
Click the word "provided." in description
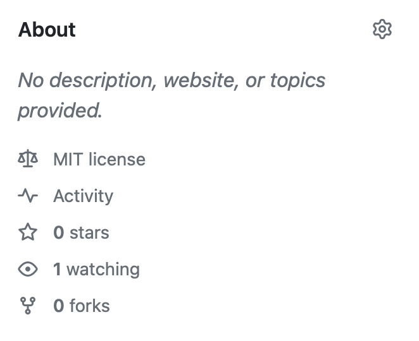[x=60, y=111]
